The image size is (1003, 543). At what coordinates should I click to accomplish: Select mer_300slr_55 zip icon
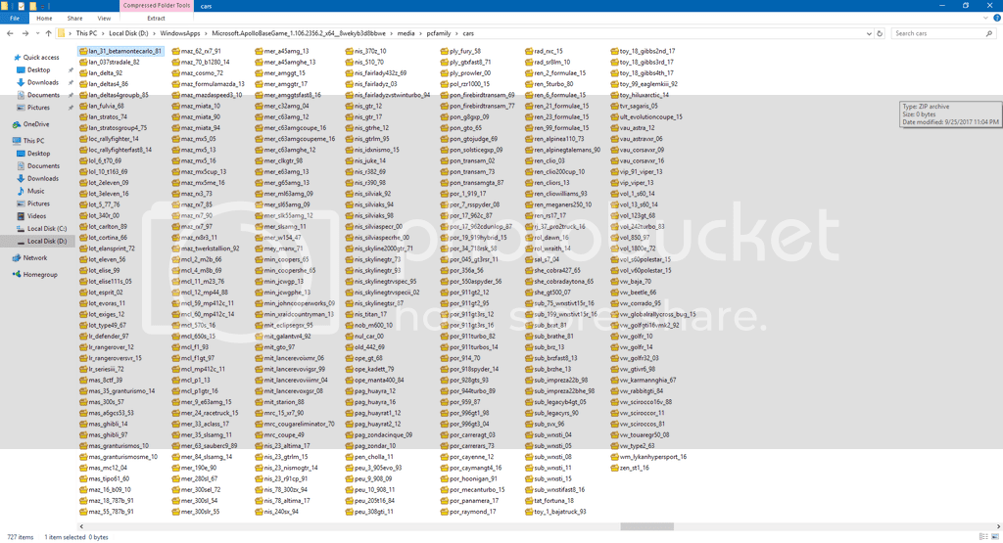[x=176, y=512]
